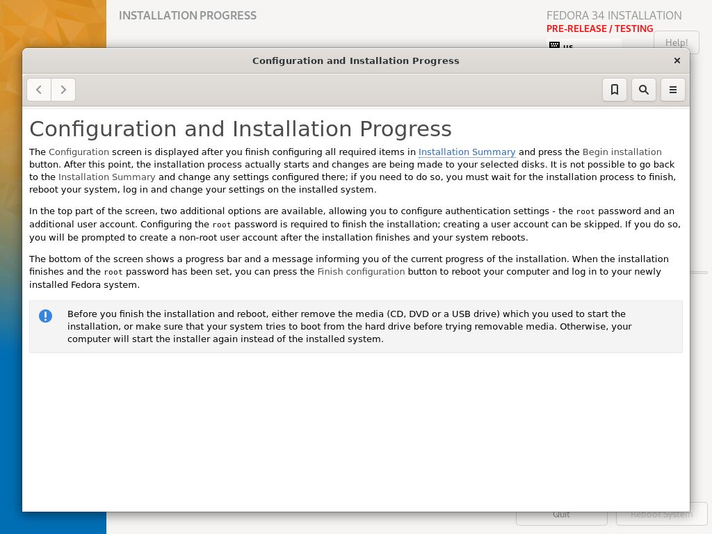Image resolution: width=712 pixels, height=534 pixels.
Task: Open the hamburger menu
Action: [672, 90]
